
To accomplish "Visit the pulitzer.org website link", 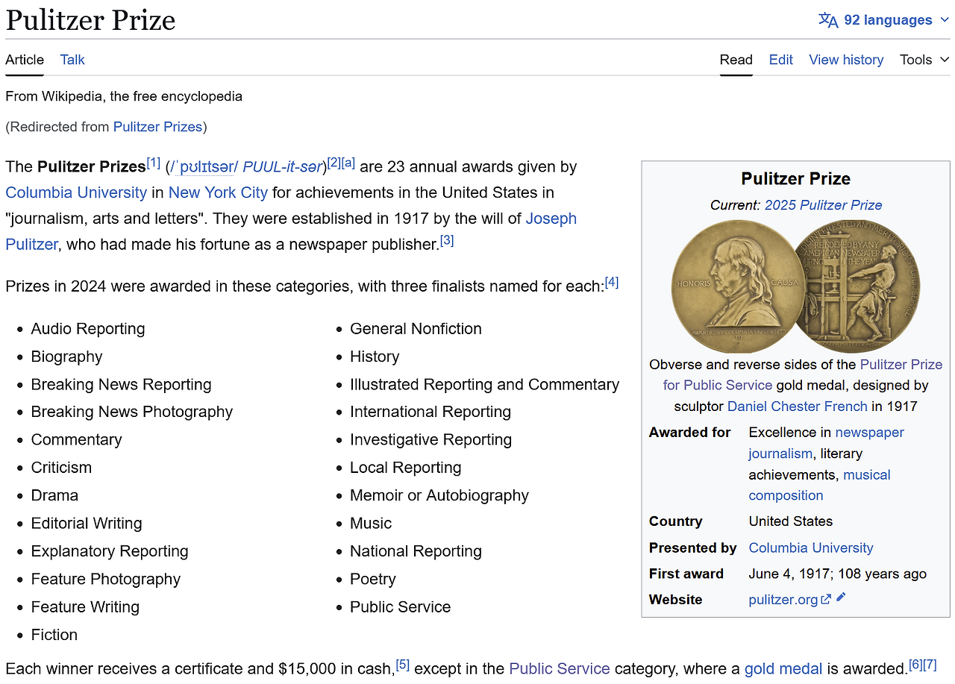I will click(x=783, y=600).
